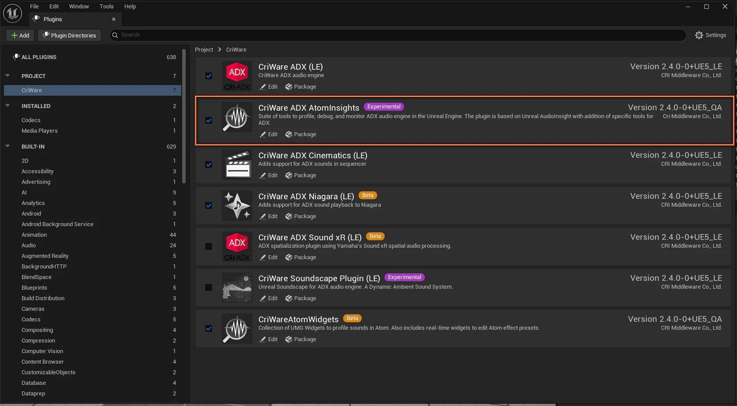This screenshot has height=406, width=737.
Task: Click Project in the breadcrumb
Action: pyautogui.click(x=204, y=50)
